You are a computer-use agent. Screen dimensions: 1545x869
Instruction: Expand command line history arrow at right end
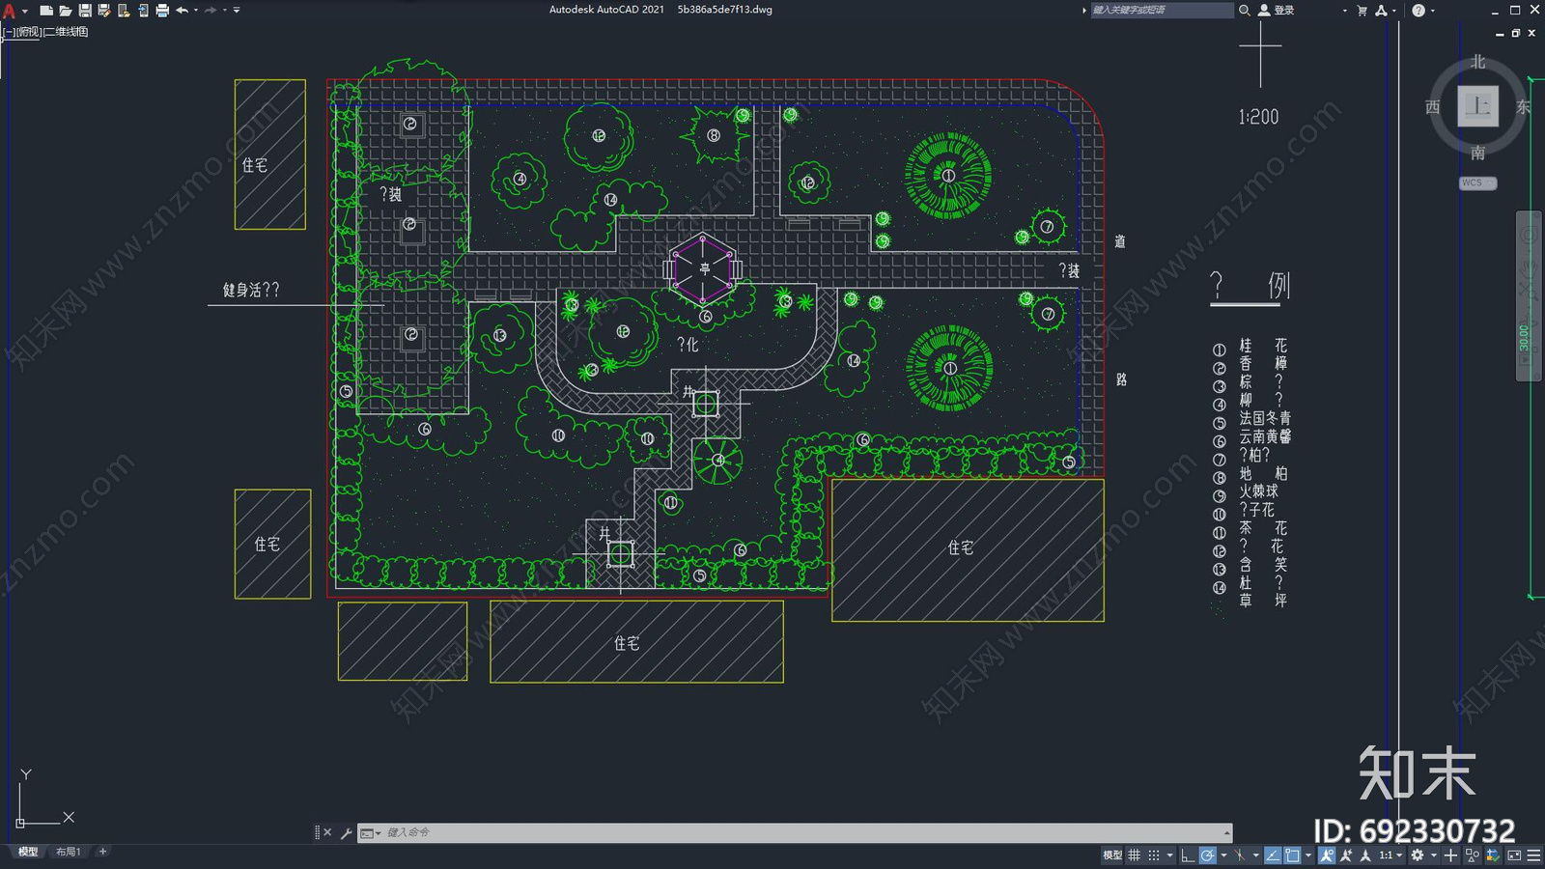[x=1226, y=832]
